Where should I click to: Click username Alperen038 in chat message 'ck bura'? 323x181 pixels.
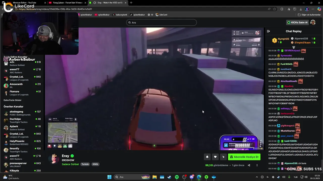coord(291,163)
